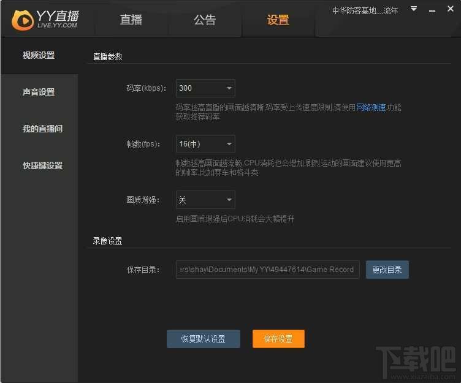
Task: Click the 录像设置 section heading
Action: (108, 241)
